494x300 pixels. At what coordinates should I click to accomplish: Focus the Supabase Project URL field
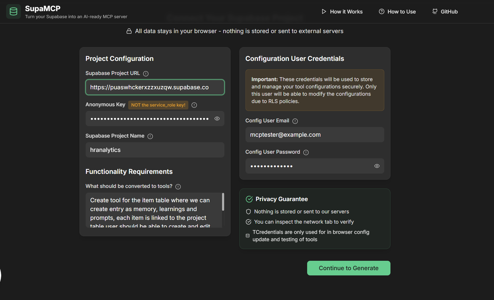coord(155,87)
